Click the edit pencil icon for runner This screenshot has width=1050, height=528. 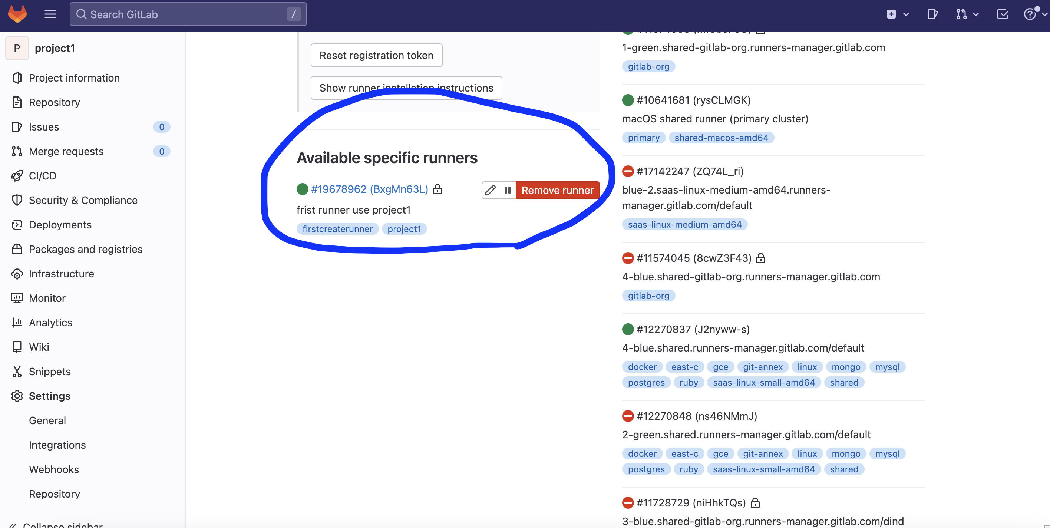pyautogui.click(x=491, y=190)
